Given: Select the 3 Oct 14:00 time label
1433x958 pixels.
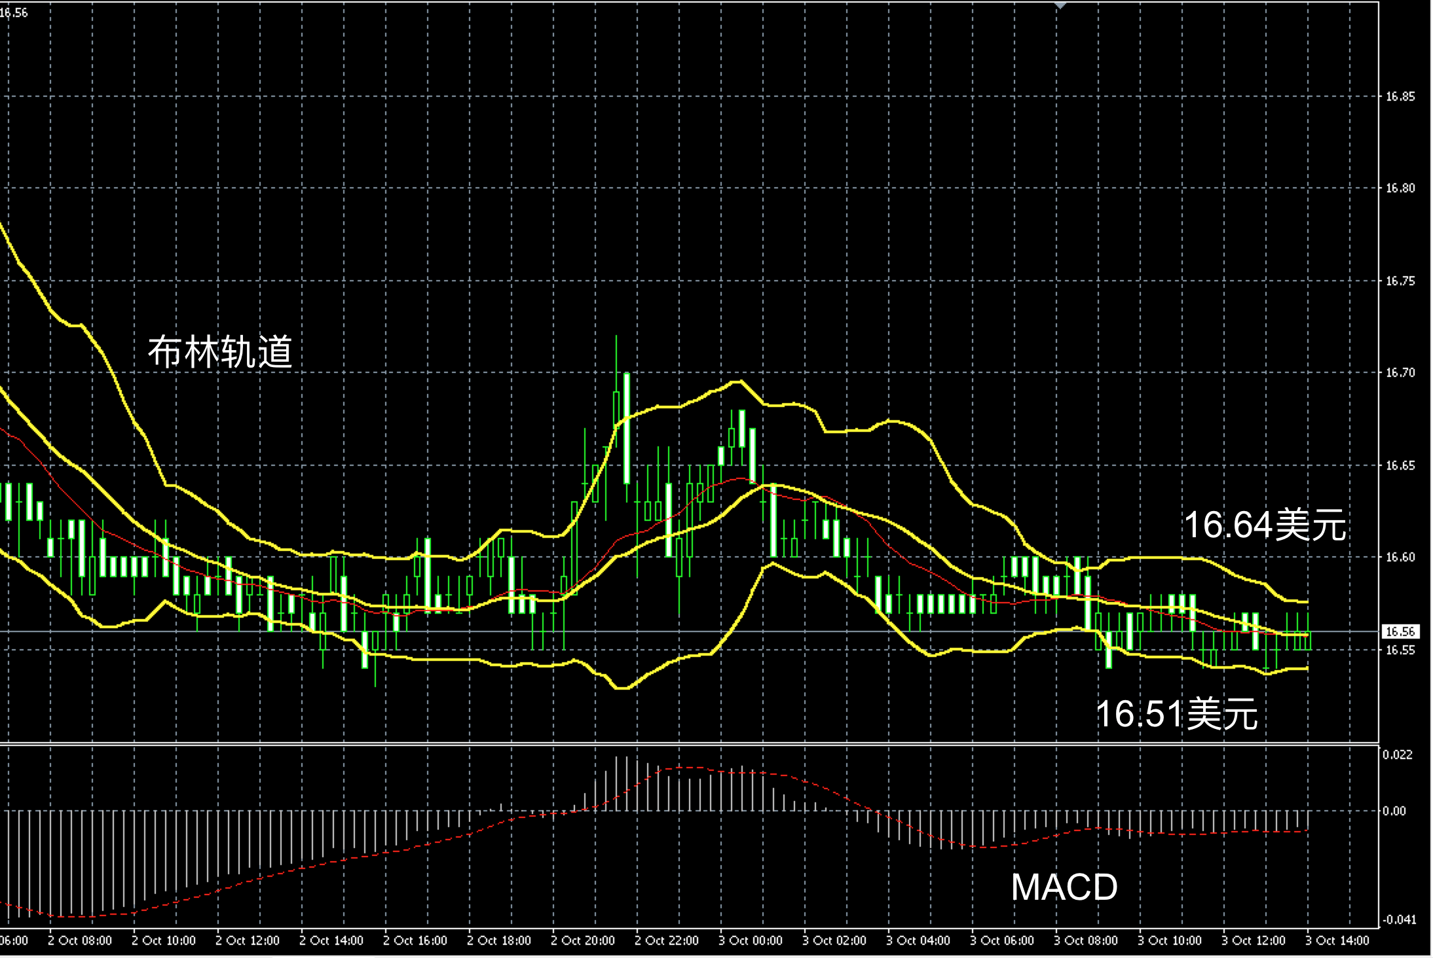Looking at the screenshot, I should click(x=1337, y=941).
